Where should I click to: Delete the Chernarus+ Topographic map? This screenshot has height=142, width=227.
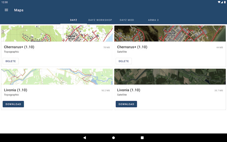point(11,61)
